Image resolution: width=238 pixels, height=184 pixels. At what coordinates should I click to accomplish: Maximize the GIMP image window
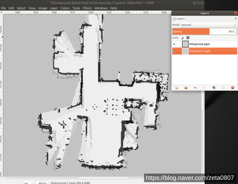198,3
